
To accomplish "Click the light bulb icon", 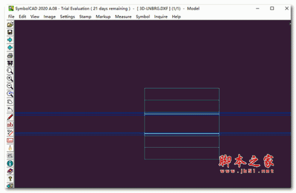I will (x=10, y=148).
